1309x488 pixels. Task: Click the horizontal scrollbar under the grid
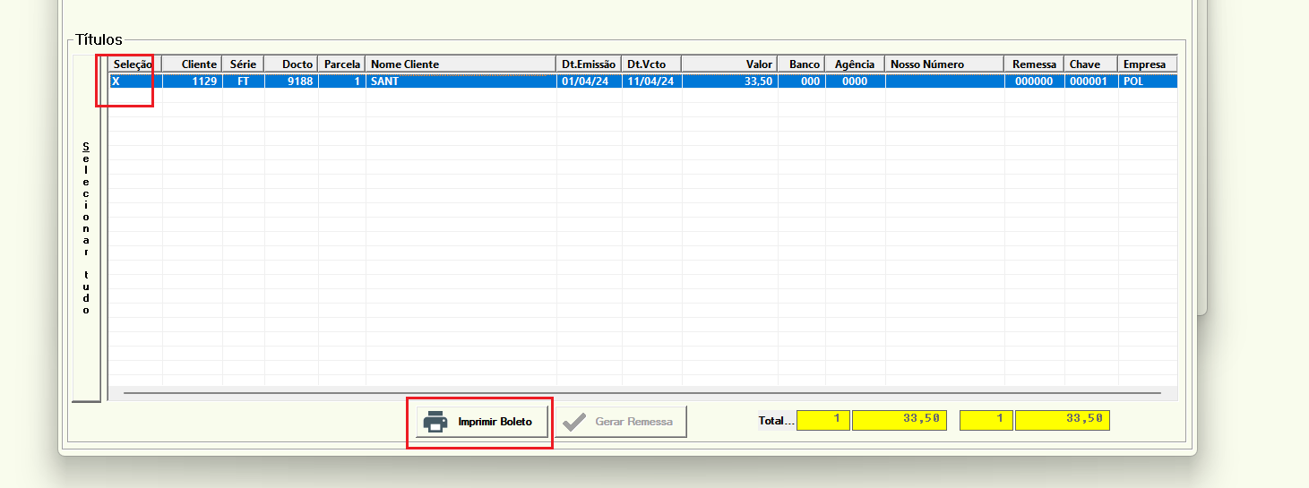pyautogui.click(x=642, y=393)
